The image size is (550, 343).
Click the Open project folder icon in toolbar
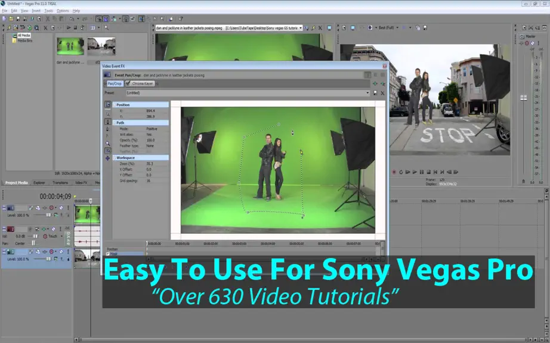[11, 19]
